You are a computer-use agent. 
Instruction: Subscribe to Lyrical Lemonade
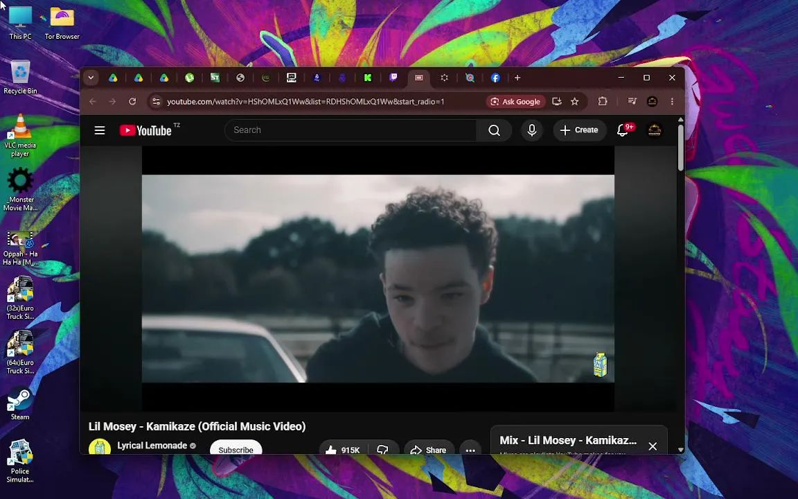point(236,448)
